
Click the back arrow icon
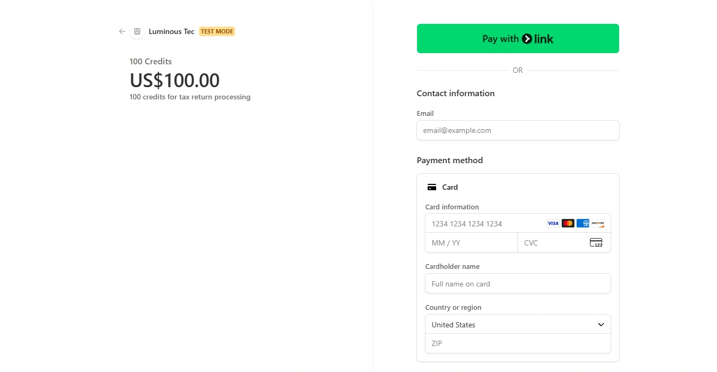pyautogui.click(x=122, y=31)
